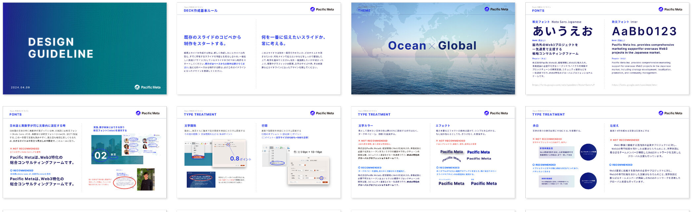This screenshot has width=693, height=212.
Task: Open the Inter Google Fonts specimen link
Action: pyautogui.click(x=634, y=85)
